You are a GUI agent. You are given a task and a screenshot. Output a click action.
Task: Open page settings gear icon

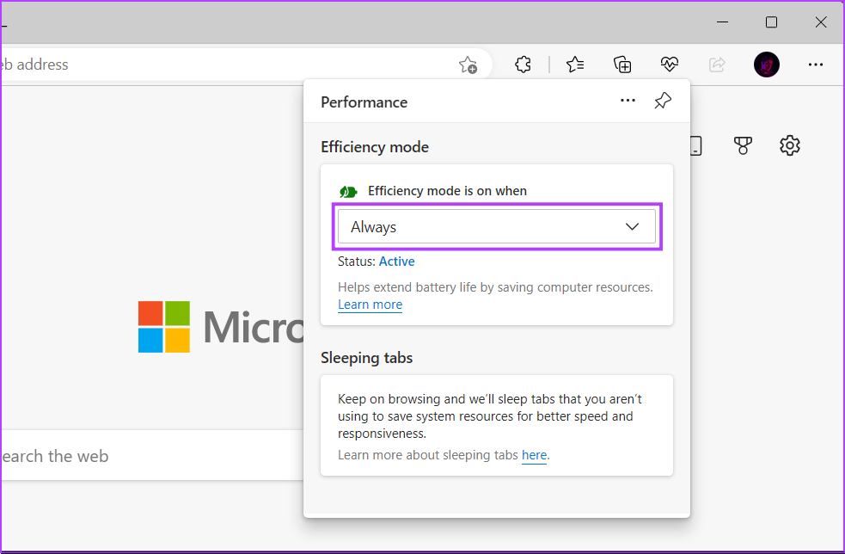click(x=789, y=146)
